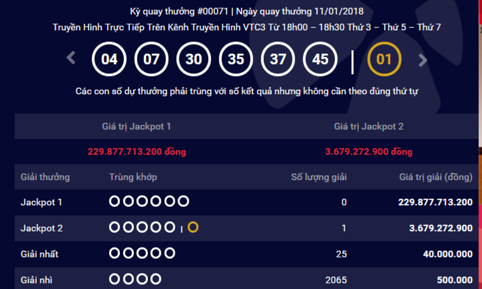Click the gold bonus ball 01
This screenshot has width=482, height=289.
(384, 60)
